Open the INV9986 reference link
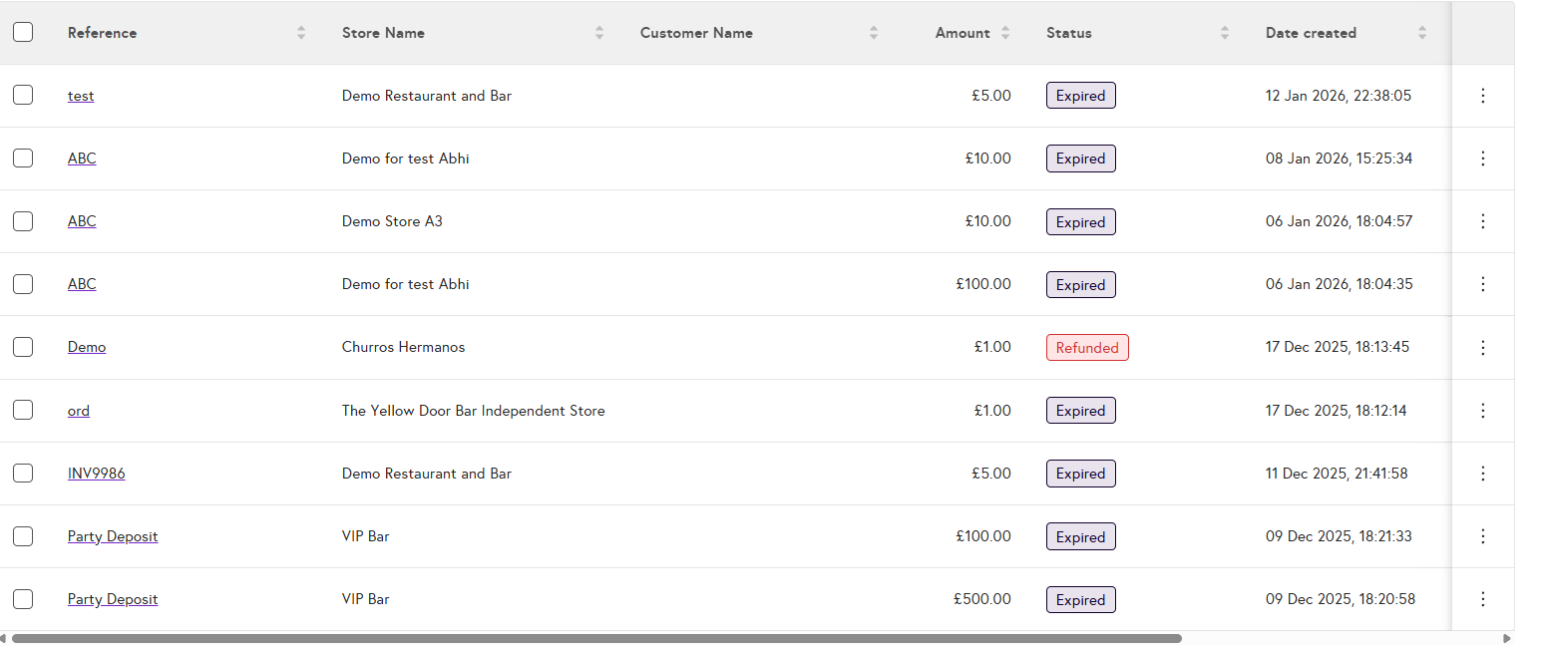Viewport: 1545px width, 645px height. (x=97, y=474)
